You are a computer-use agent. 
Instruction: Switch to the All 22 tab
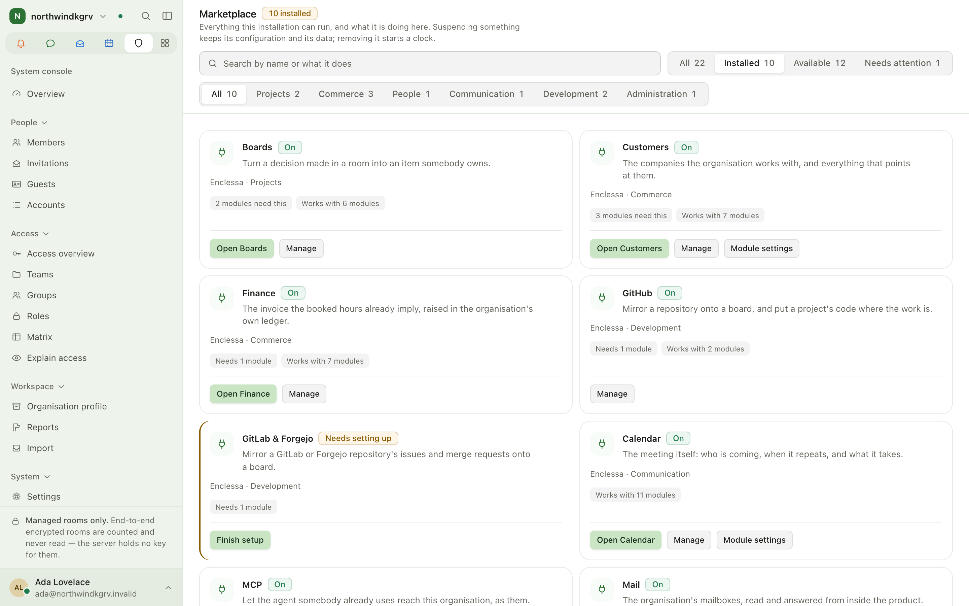[x=692, y=63]
